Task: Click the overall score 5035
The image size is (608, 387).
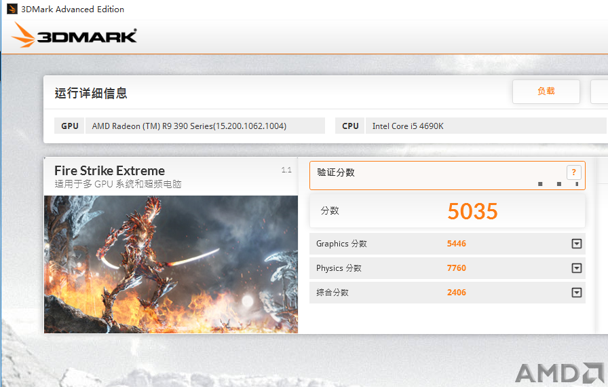Action: point(472,211)
